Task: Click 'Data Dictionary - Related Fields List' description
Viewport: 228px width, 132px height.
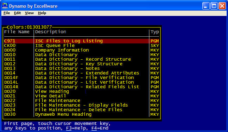Action: click(x=87, y=87)
